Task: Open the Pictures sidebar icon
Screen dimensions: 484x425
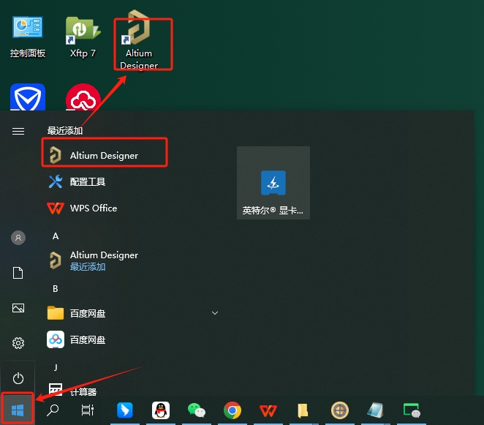Action: (18, 308)
